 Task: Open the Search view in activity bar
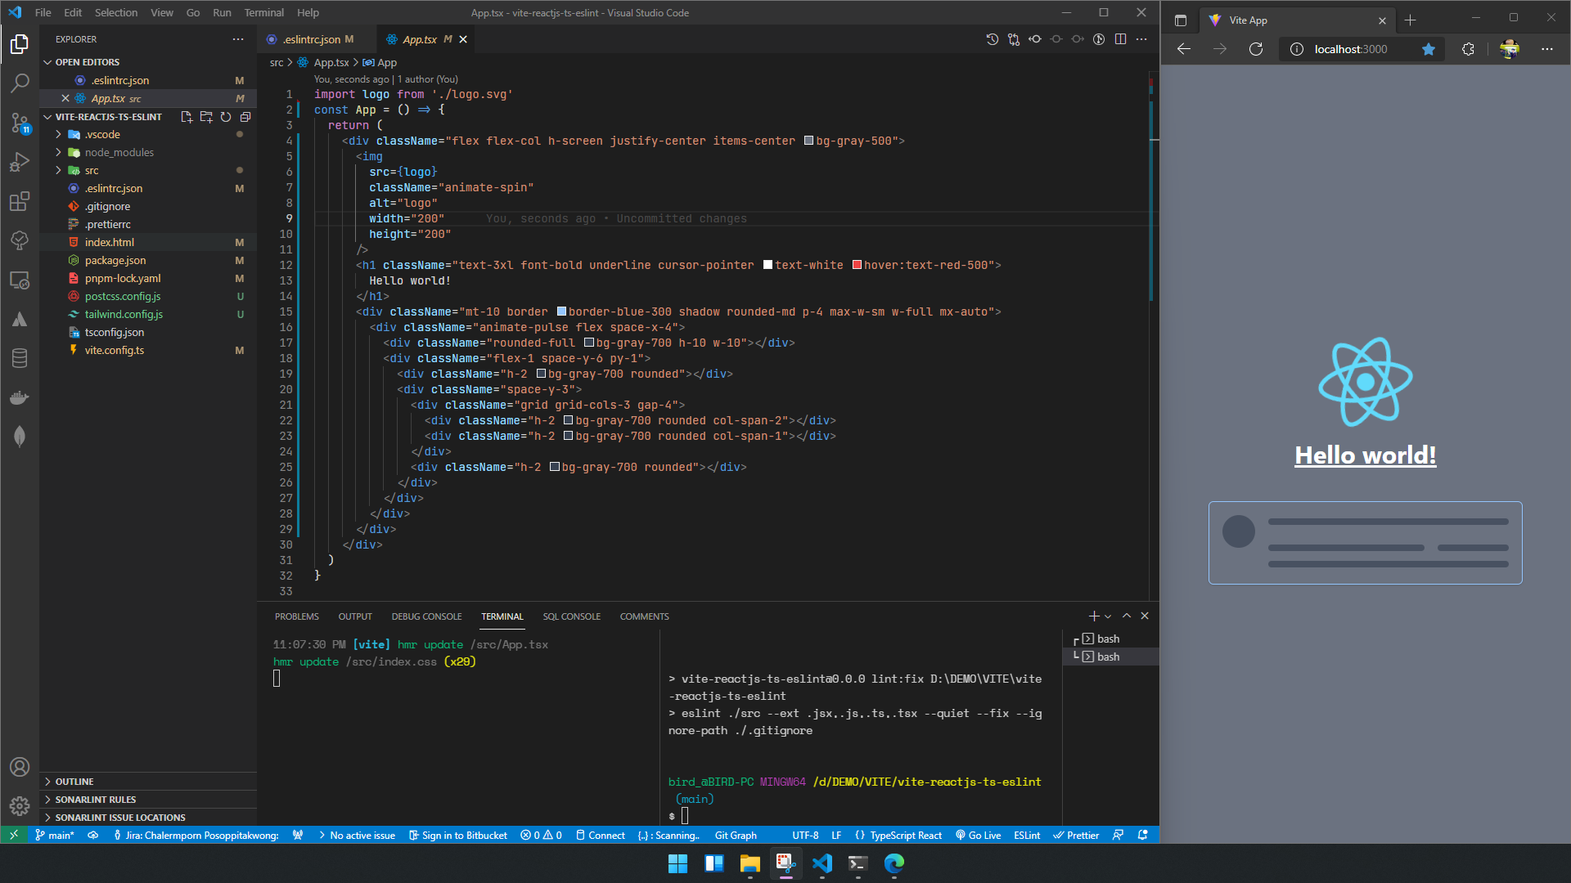click(x=20, y=83)
